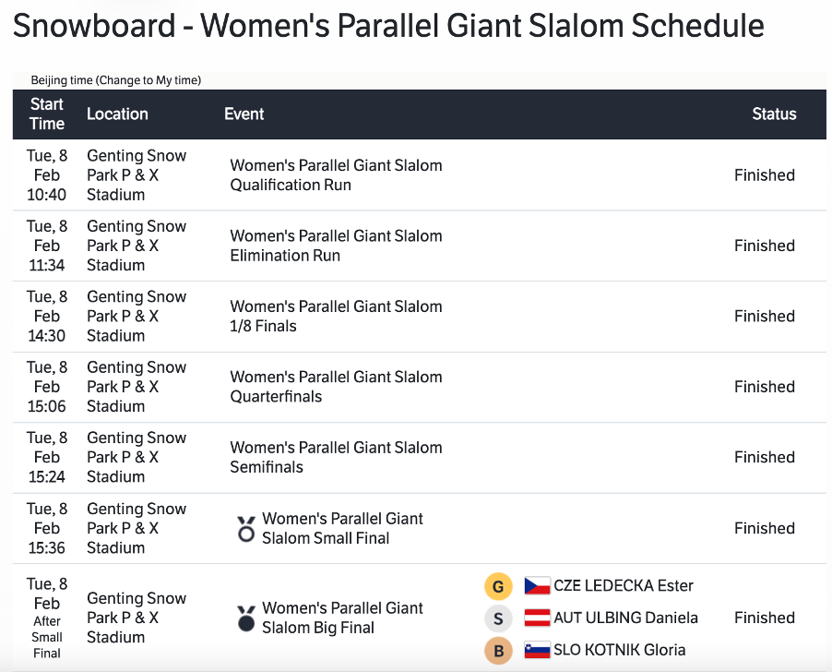Select athlete CZE LEDECKA Ester
This screenshot has width=832, height=672.
coord(624,585)
